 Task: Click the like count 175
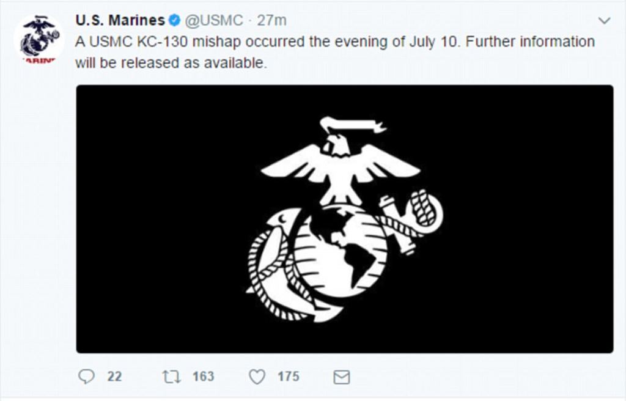tap(289, 377)
